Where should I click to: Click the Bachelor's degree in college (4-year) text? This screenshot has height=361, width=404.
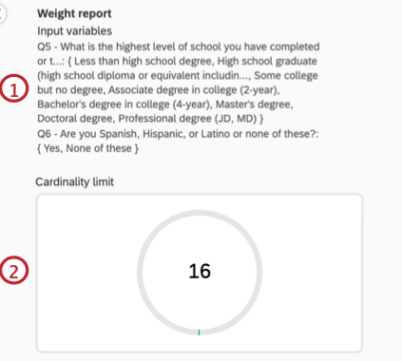(124, 104)
